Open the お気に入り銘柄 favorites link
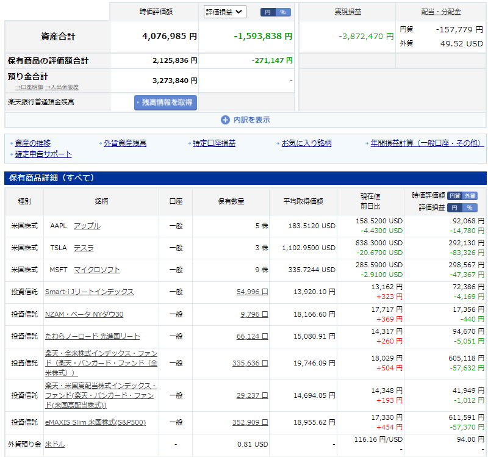Screen dimensions: 488x457 [306, 143]
